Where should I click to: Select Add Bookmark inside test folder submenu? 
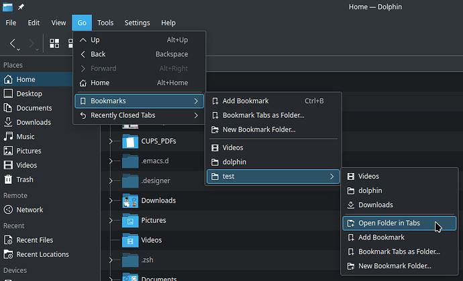click(399, 237)
